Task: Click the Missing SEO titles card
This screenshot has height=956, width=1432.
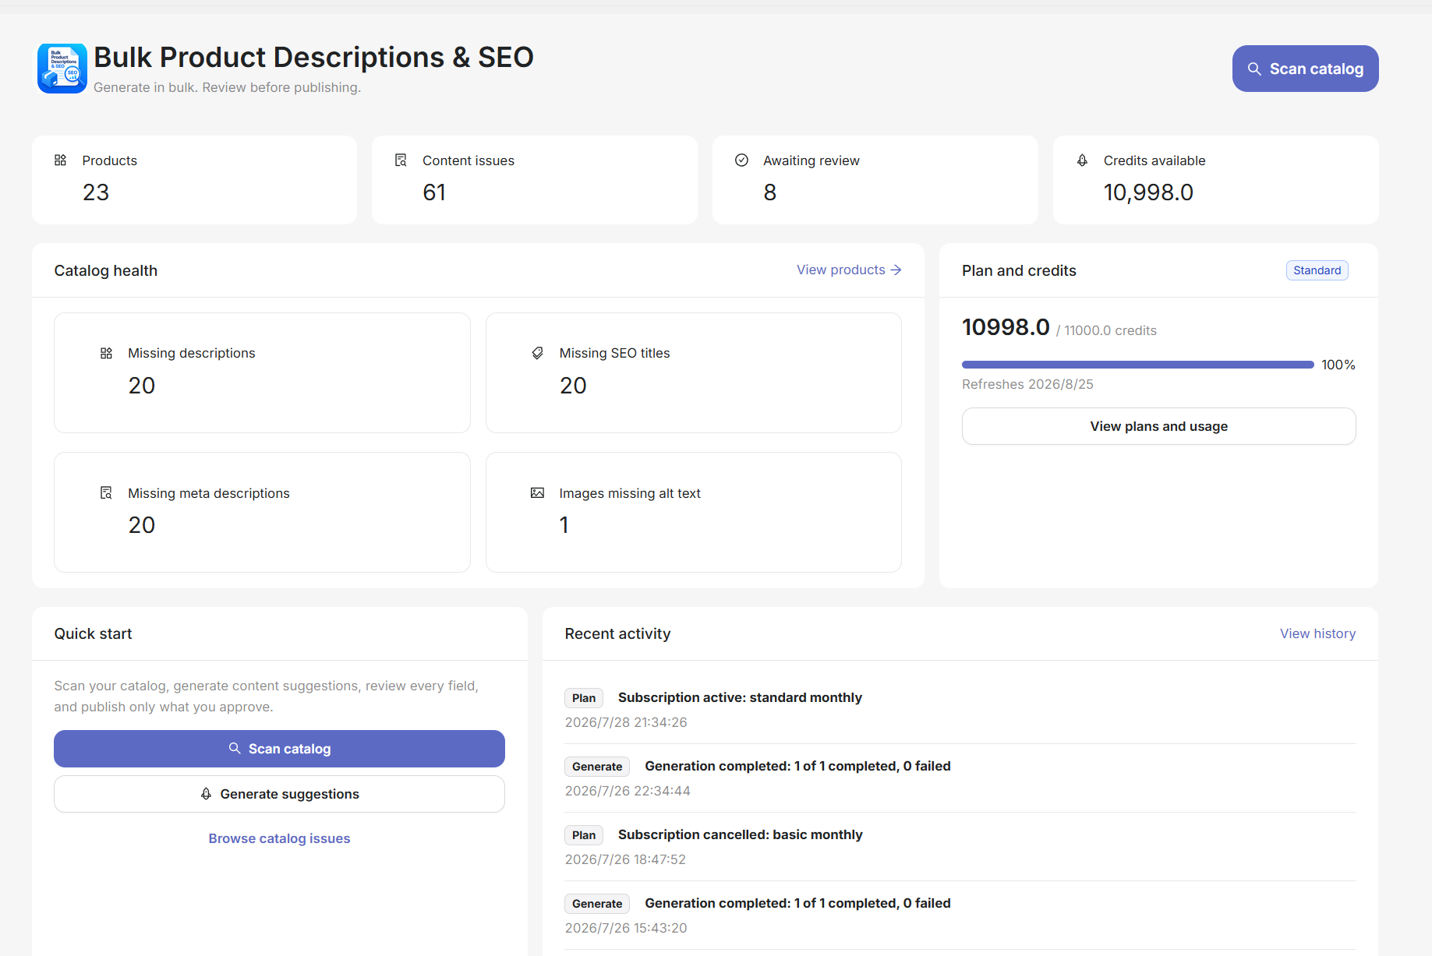Action: click(x=693, y=373)
